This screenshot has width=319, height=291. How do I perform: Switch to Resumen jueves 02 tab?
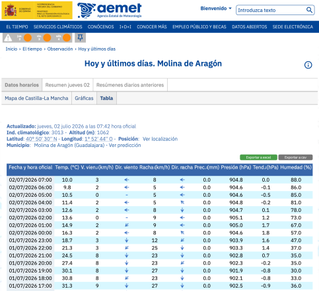67,85
